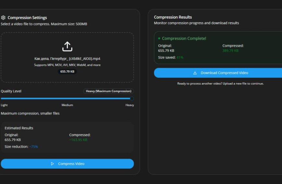Image resolution: width=282 pixels, height=184 pixels.
Task: Select the Heavy quality label under the slider
Action: coord(129,105)
